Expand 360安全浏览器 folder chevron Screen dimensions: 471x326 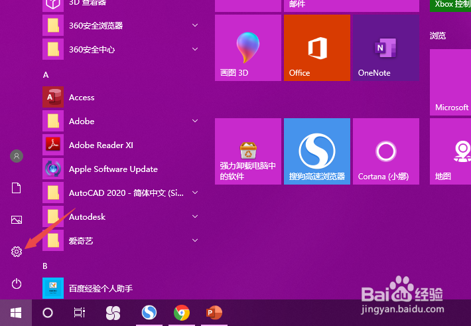(195, 25)
